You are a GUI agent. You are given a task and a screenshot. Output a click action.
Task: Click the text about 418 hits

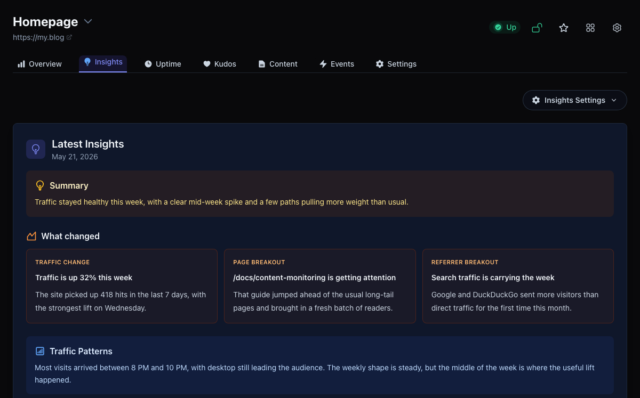[121, 301]
